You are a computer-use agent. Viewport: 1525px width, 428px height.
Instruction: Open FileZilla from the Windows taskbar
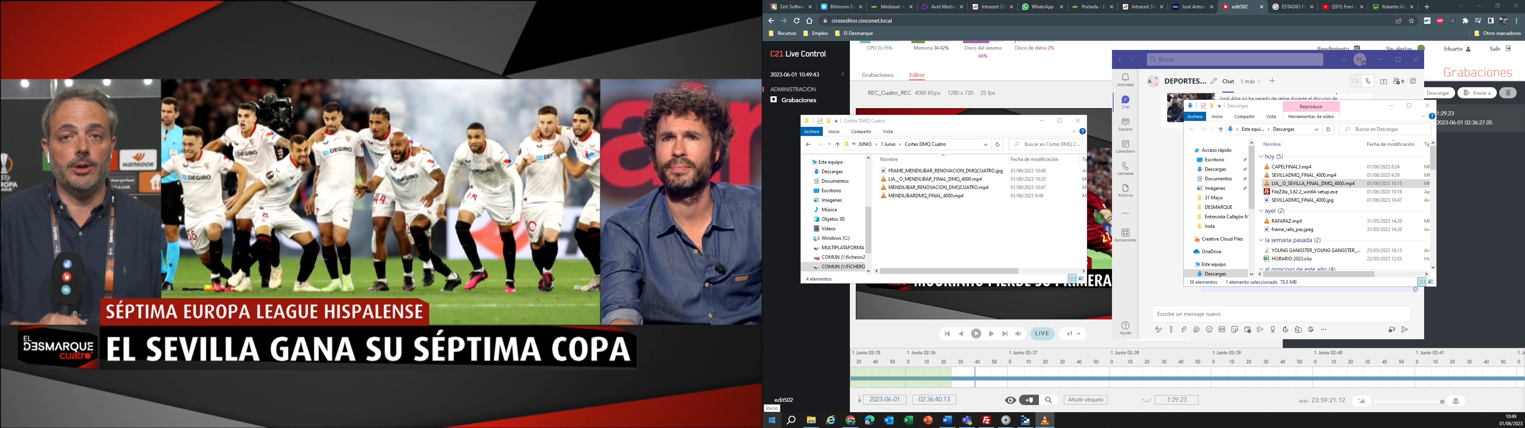tap(986, 420)
